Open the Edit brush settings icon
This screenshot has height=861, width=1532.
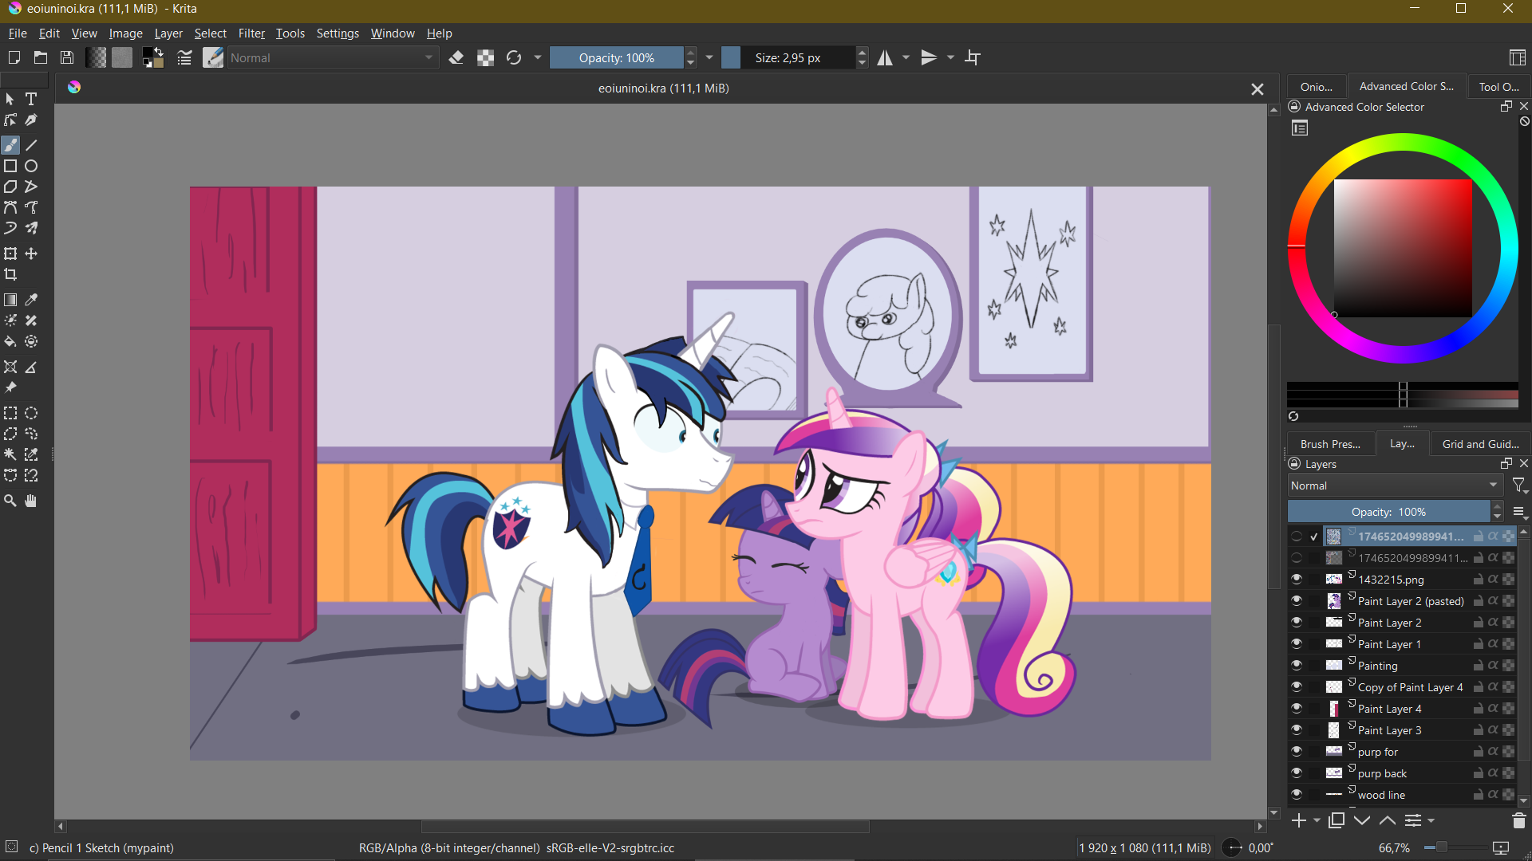click(x=184, y=57)
